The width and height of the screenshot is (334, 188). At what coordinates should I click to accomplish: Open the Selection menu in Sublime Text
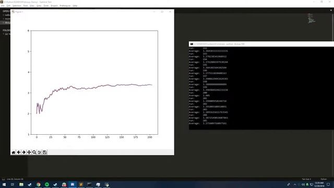(x=17, y=6)
